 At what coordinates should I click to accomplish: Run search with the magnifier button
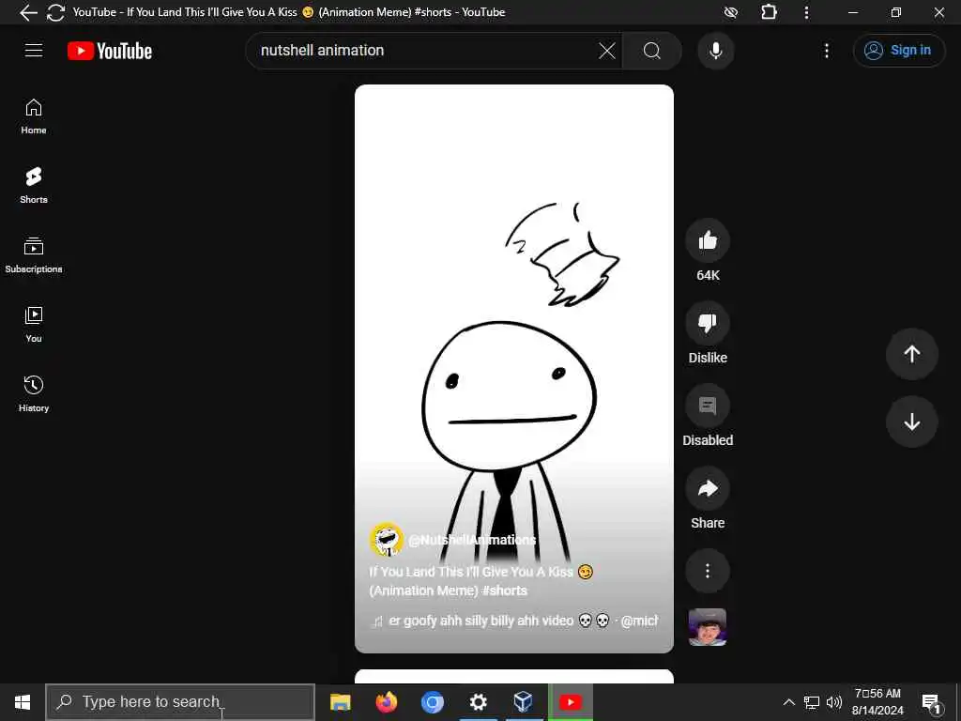tap(652, 51)
